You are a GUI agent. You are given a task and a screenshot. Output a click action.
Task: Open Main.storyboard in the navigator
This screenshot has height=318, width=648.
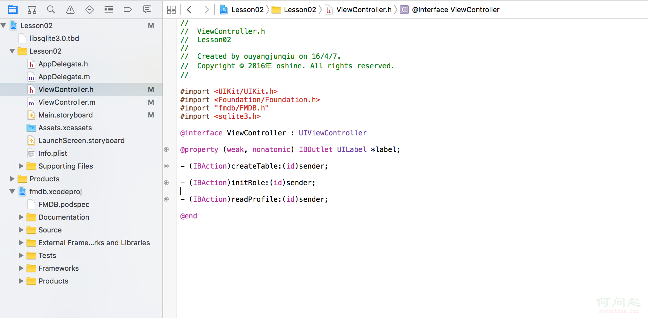65,115
